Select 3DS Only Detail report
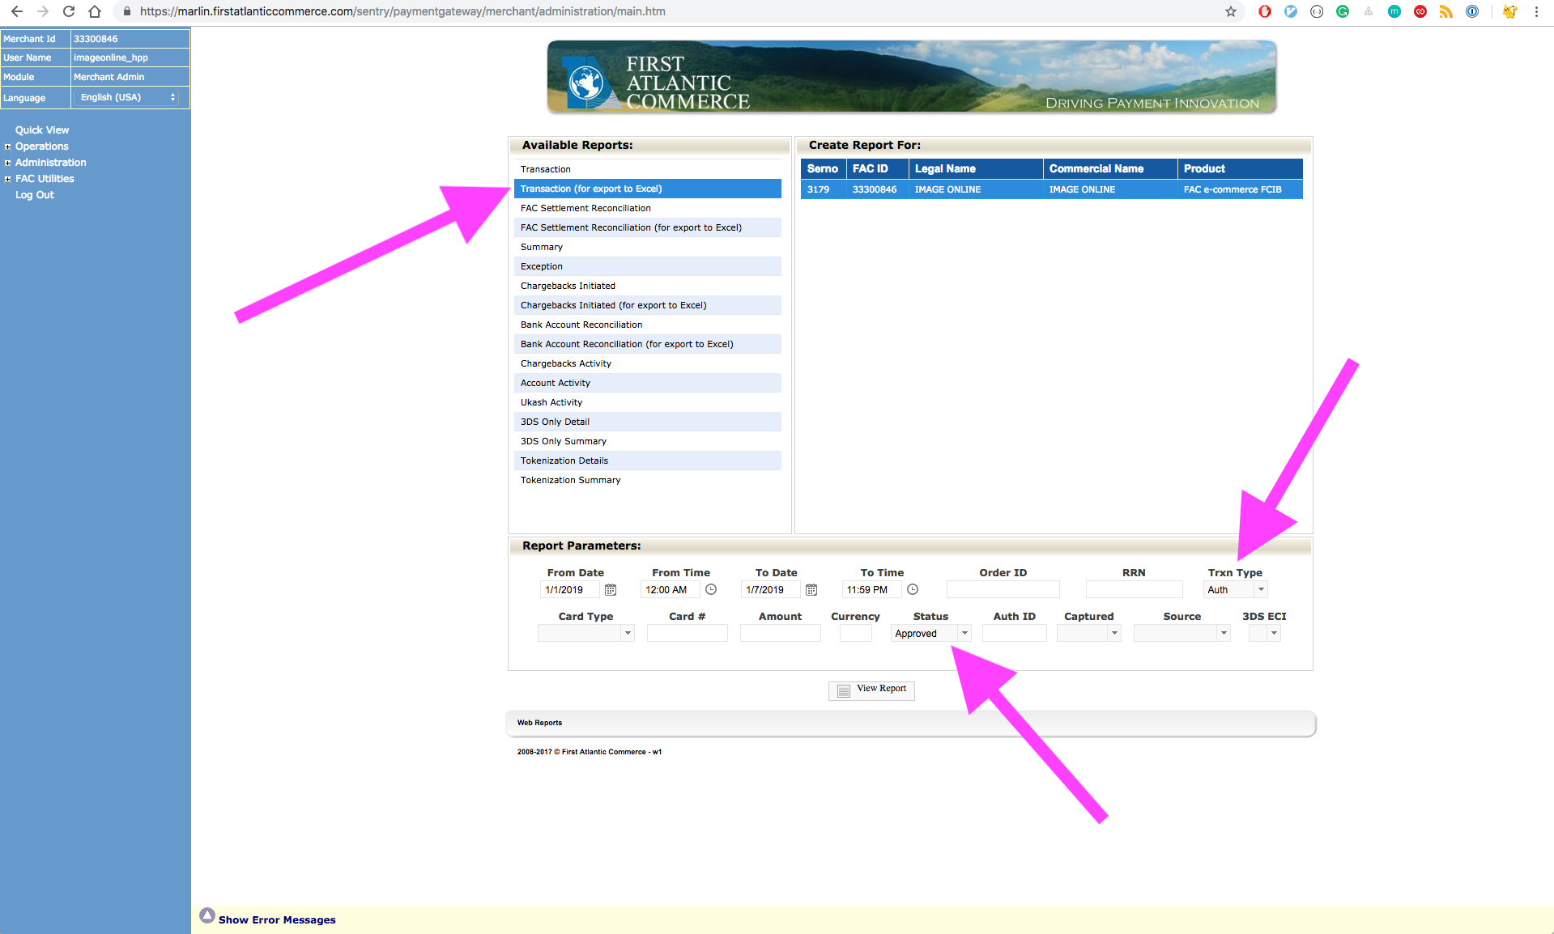The height and width of the screenshot is (934, 1554). coord(648,422)
